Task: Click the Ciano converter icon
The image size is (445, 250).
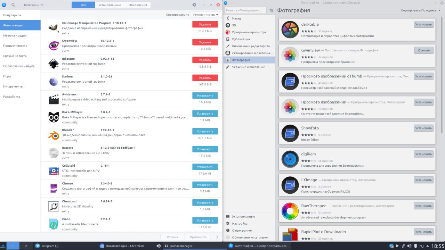Action: tap(54, 224)
